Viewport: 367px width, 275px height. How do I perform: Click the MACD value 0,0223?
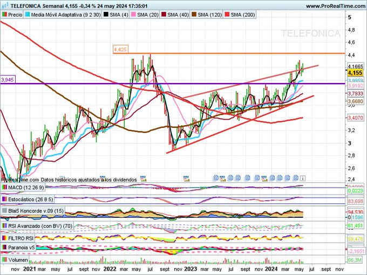tap(355, 191)
